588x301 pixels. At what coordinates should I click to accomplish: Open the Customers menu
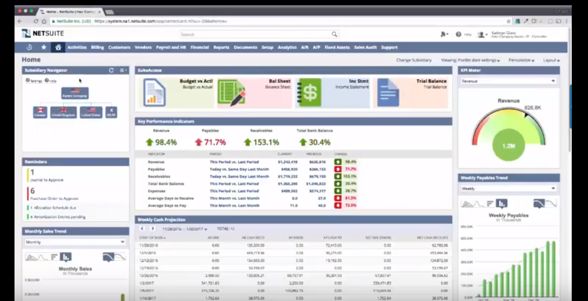point(119,47)
